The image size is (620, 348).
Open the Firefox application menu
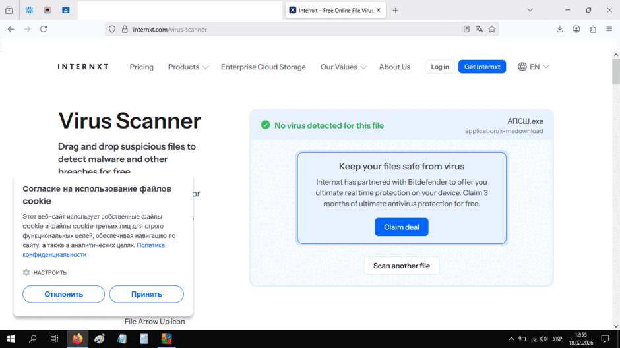[x=609, y=29]
